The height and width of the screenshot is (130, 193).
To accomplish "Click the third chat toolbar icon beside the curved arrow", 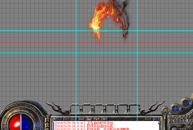I will tap(74, 119).
